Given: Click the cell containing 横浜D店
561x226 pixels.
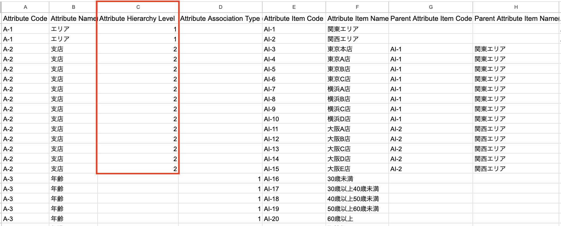Looking at the screenshot, I should [x=357, y=119].
